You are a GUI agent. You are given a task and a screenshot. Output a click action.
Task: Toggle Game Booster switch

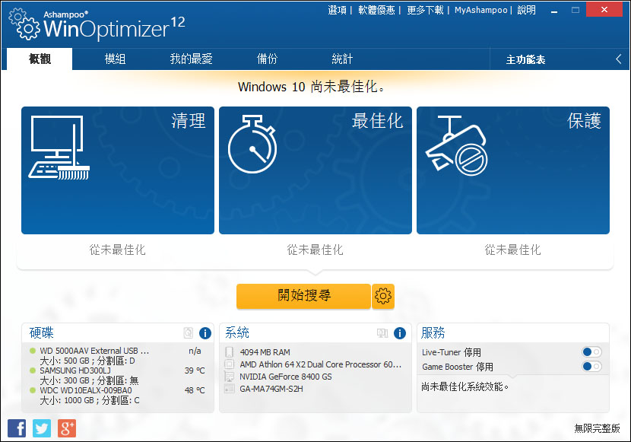(591, 367)
